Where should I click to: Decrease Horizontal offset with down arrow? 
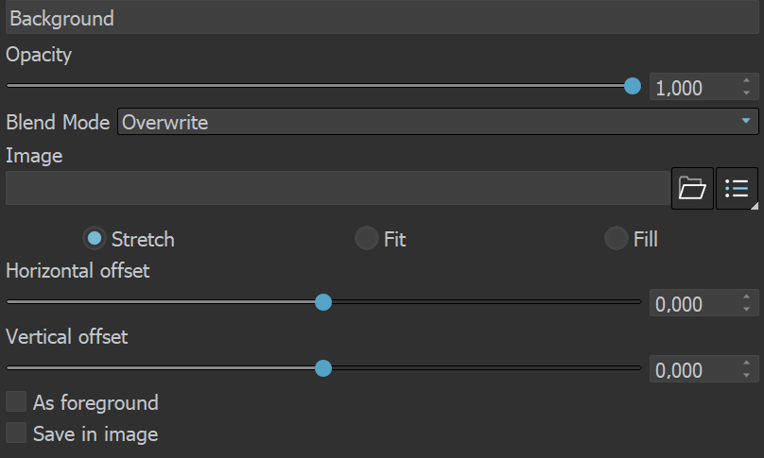[x=746, y=309]
